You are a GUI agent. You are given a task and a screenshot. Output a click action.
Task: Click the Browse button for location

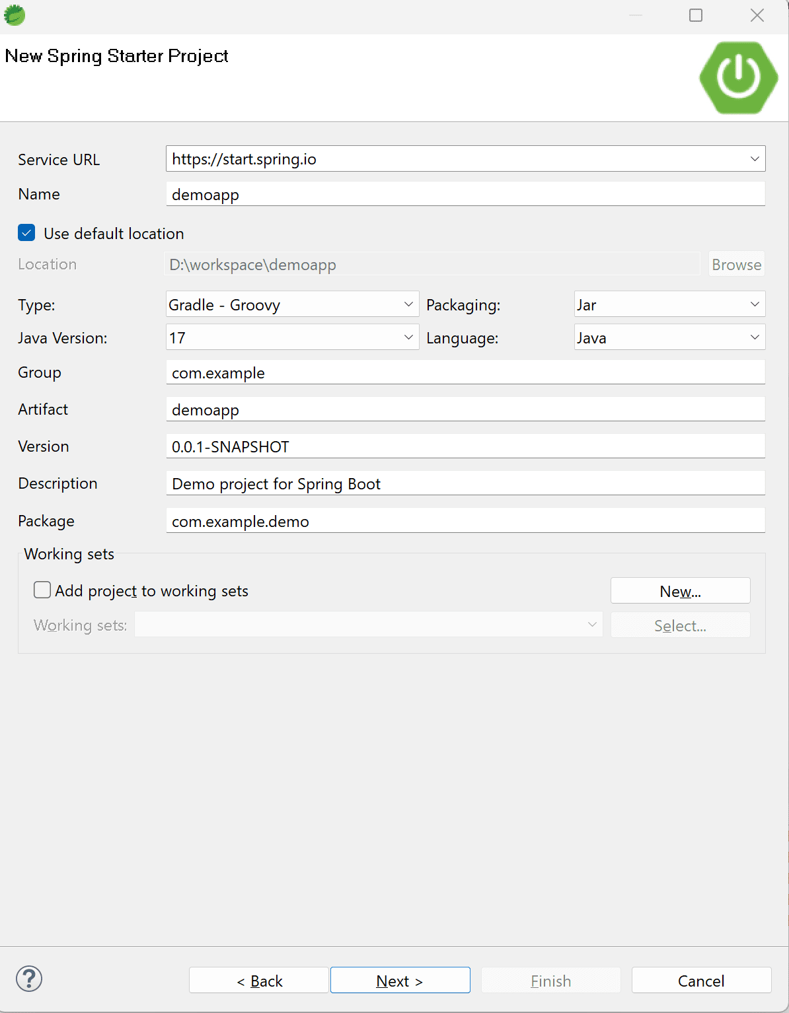pos(736,264)
